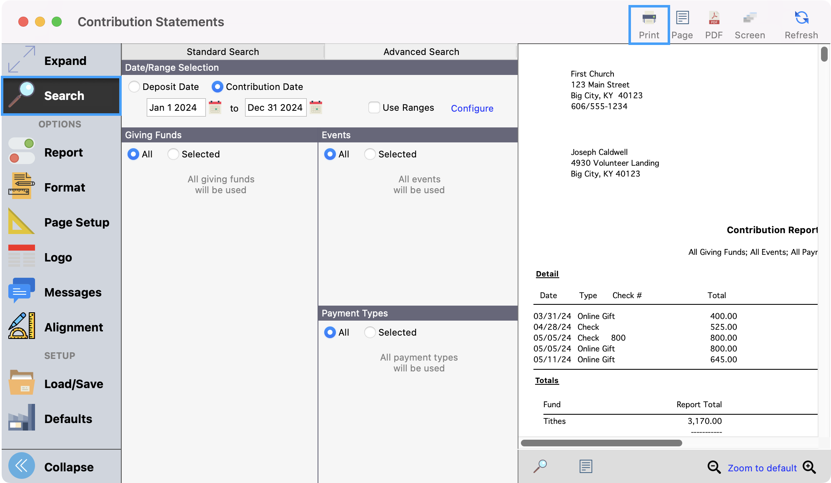Switch to the Advanced Search tab
The height and width of the screenshot is (483, 831).
[421, 52]
